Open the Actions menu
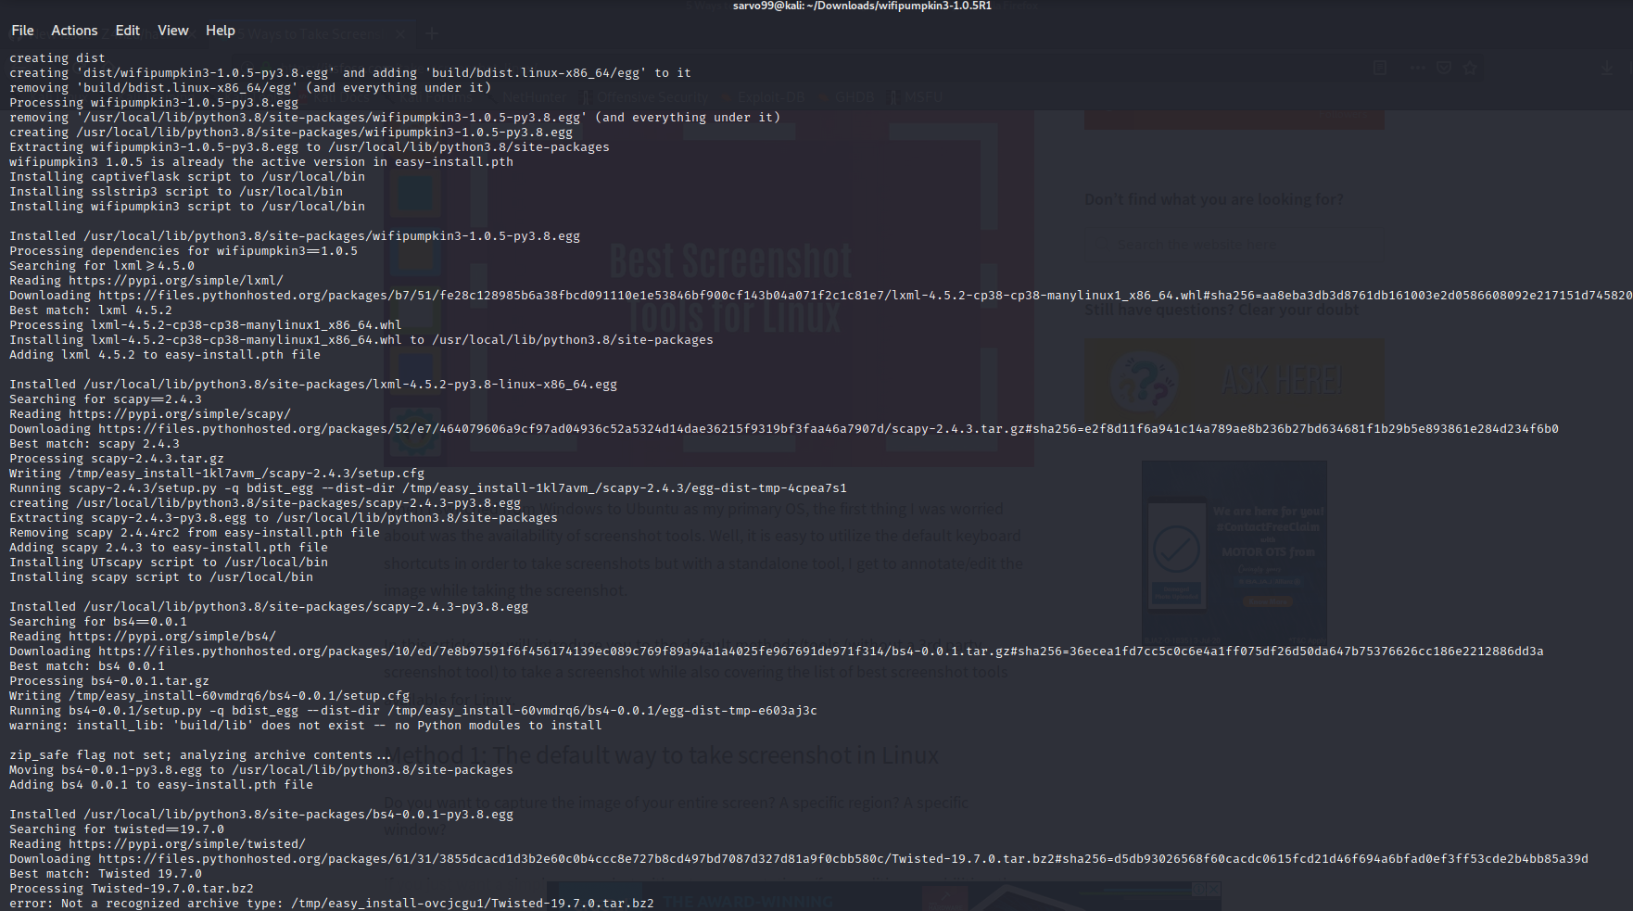Image resolution: width=1633 pixels, height=911 pixels. (x=74, y=31)
